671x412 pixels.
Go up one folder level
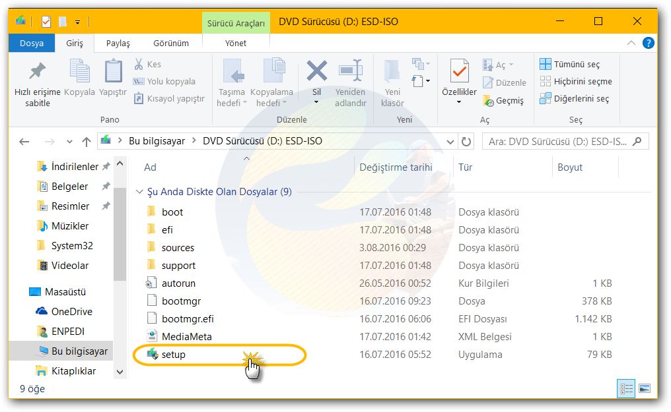(87, 141)
